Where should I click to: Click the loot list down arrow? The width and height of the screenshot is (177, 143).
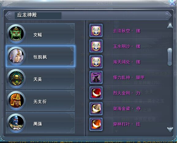point(170,130)
